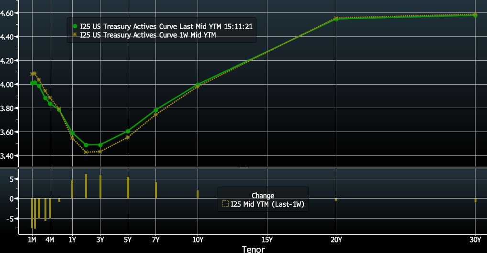Toggle the I25 Mid YTM (Last-1W) dashed box
487x253 pixels.
click(226, 204)
